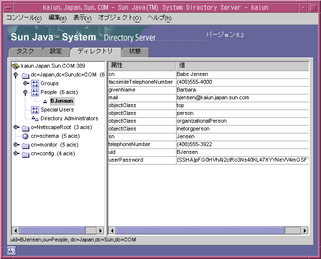321x259 pixels.
Task: Click the cn=monitor folder icon
Action: point(25,146)
